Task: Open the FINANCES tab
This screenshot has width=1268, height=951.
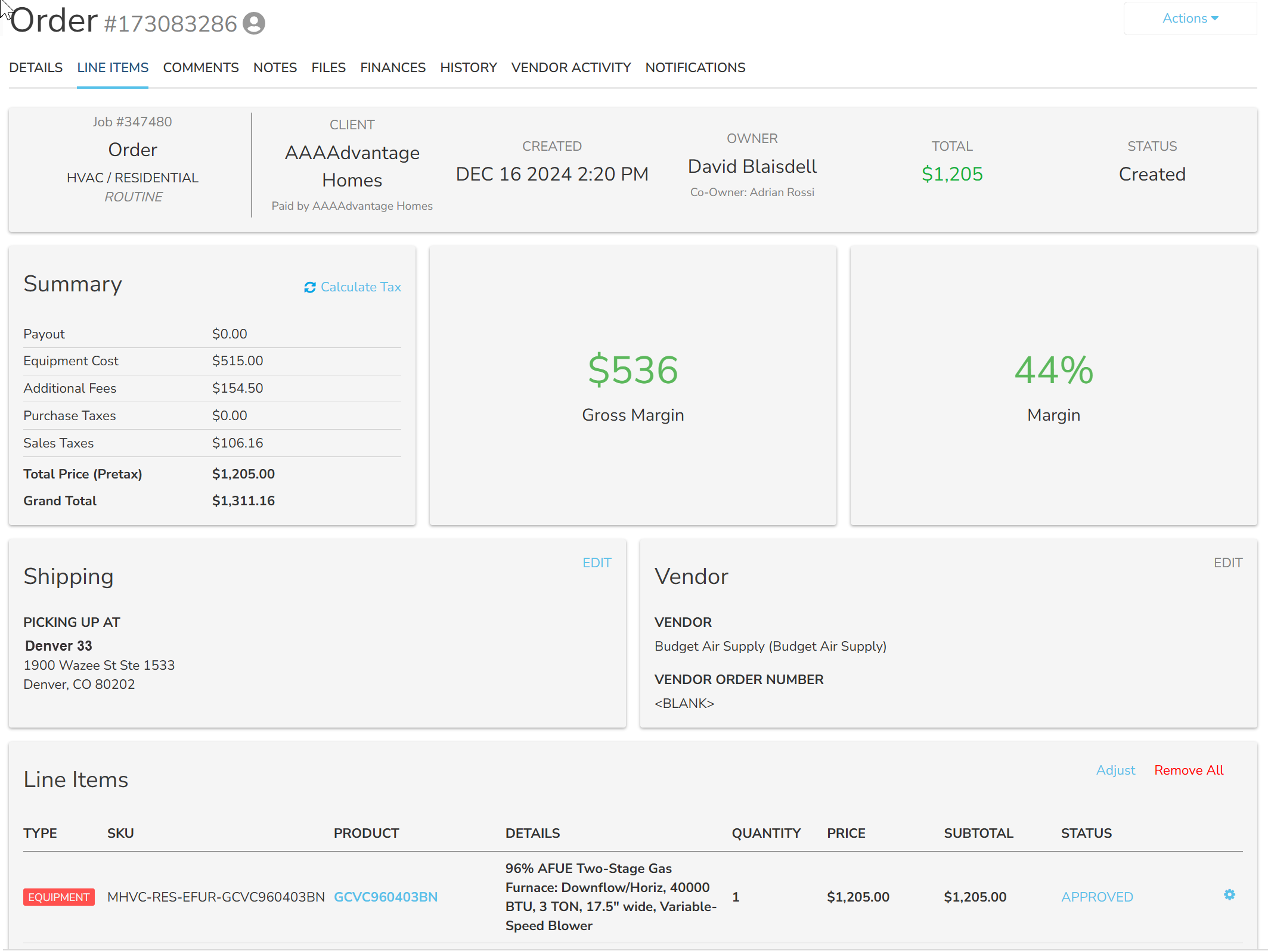Action: (393, 67)
